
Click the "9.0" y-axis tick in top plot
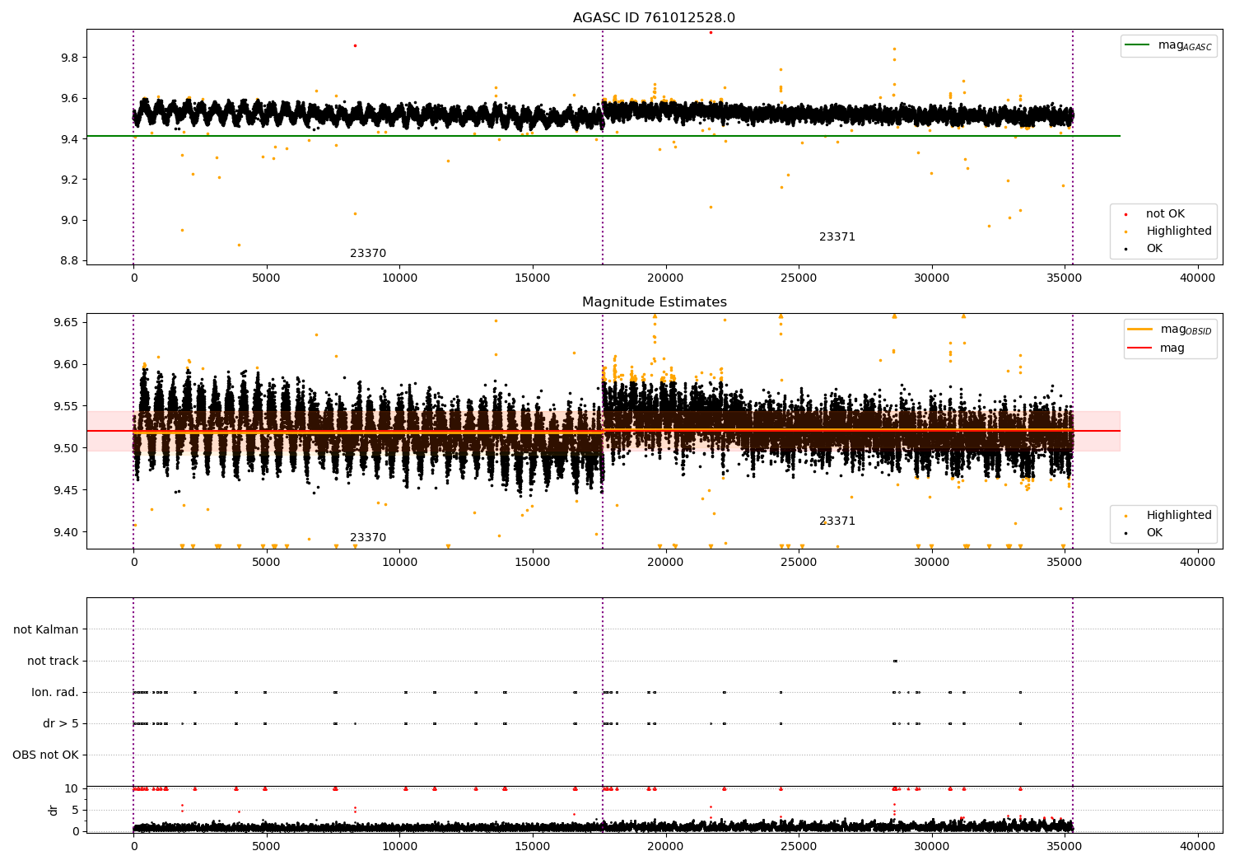(x=69, y=220)
